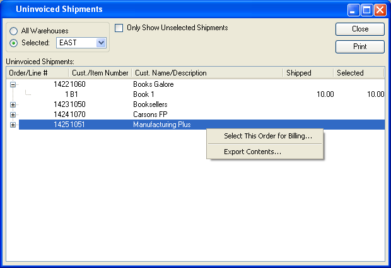Select the Booksellers row
Image resolution: width=391 pixels, height=268 pixels.
202,104
